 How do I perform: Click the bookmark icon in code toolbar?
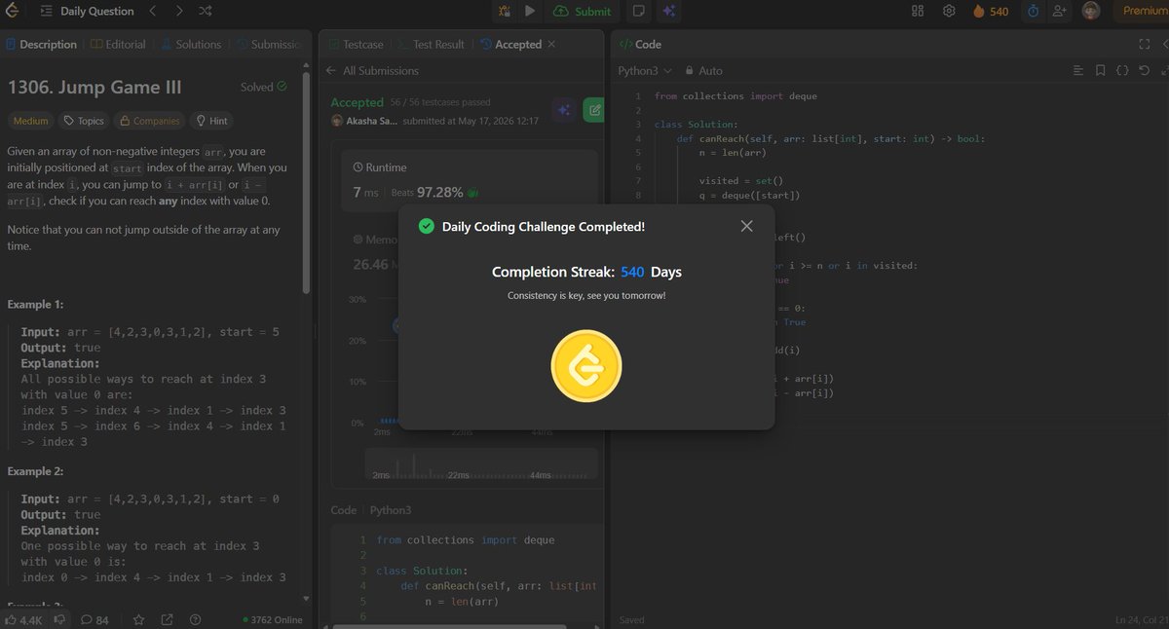(x=1100, y=70)
